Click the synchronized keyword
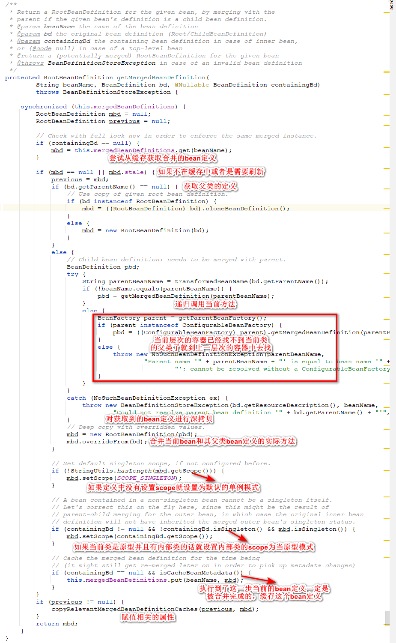Screen dimensions: 396x643 tap(44, 107)
